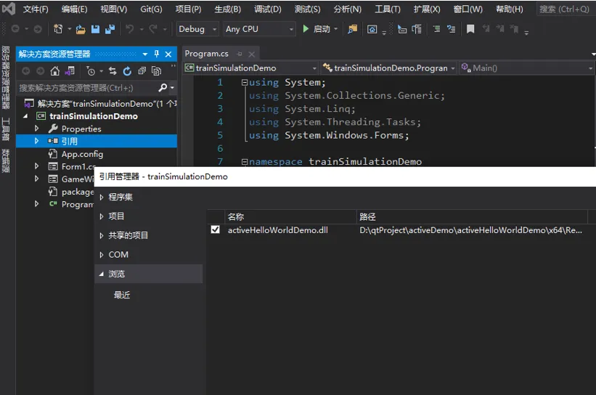Click the Redo arrow icon
Screen dimensions: 596x395
tap(153, 29)
